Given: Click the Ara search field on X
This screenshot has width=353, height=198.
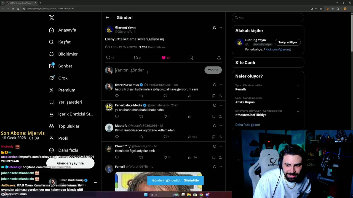Looking at the screenshot, I should (268, 17).
